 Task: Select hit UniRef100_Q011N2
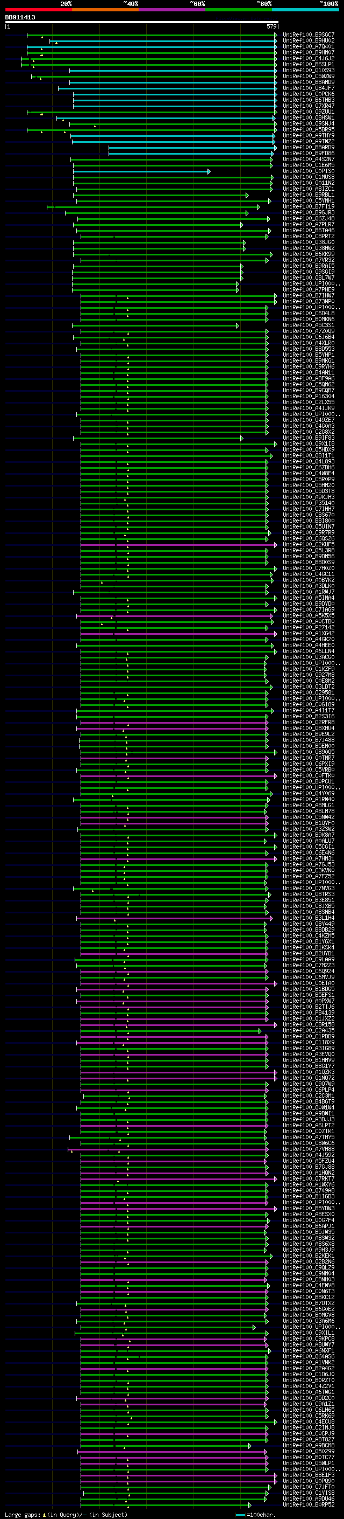(x=309, y=183)
